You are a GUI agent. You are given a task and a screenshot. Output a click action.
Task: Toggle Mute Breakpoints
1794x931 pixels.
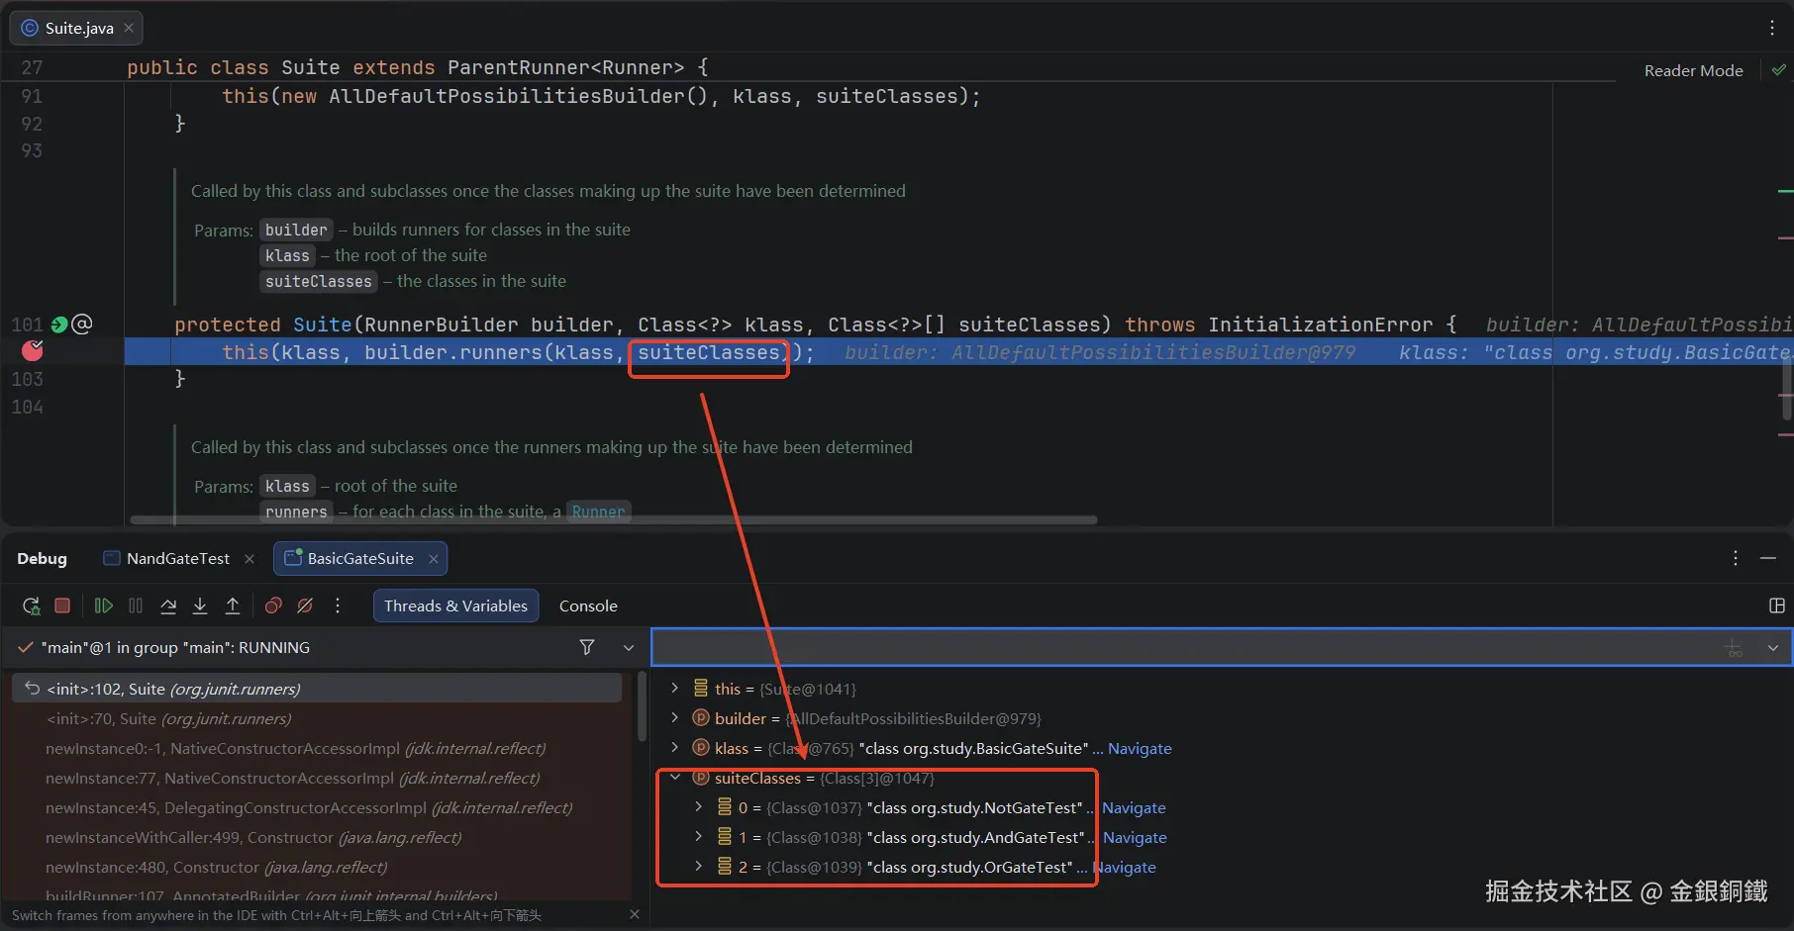click(305, 605)
